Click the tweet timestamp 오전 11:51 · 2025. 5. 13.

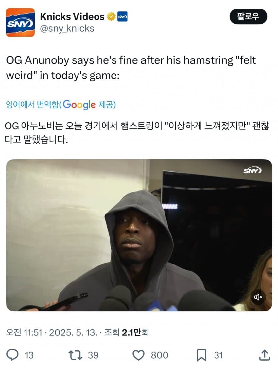coord(52,332)
